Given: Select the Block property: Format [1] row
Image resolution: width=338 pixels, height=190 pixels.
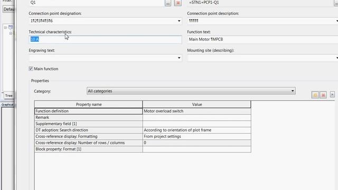Looking at the screenshot, I should (x=88, y=149).
